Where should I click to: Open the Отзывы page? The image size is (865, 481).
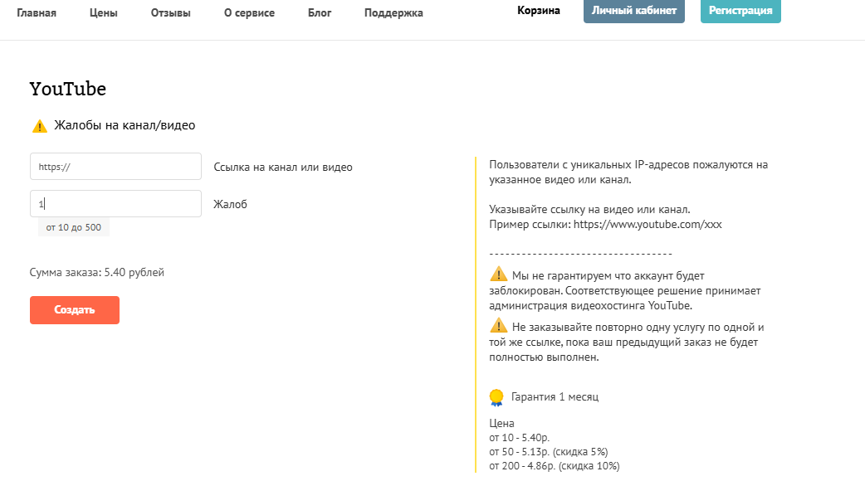170,12
